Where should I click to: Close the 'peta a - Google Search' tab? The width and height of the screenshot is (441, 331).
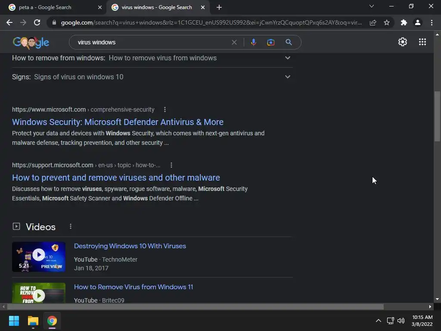(x=100, y=7)
